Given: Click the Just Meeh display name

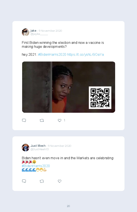Looking at the screenshot, I should point(38,146).
